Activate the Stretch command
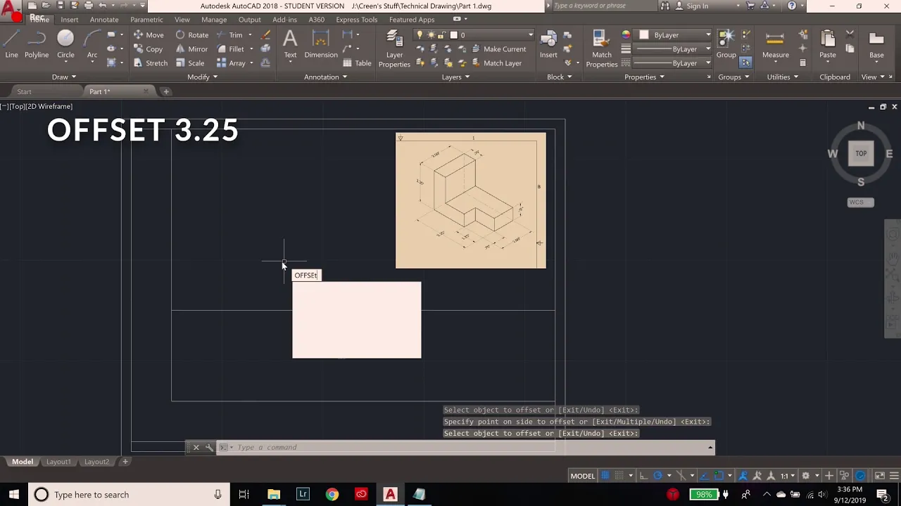The width and height of the screenshot is (901, 506). [x=151, y=63]
